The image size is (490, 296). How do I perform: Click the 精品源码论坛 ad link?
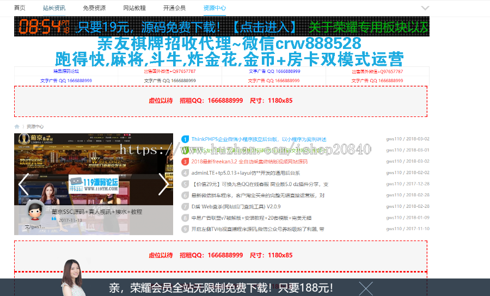click(x=66, y=71)
